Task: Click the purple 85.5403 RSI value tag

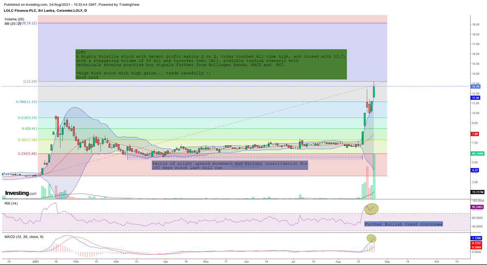Action: (x=476, y=207)
